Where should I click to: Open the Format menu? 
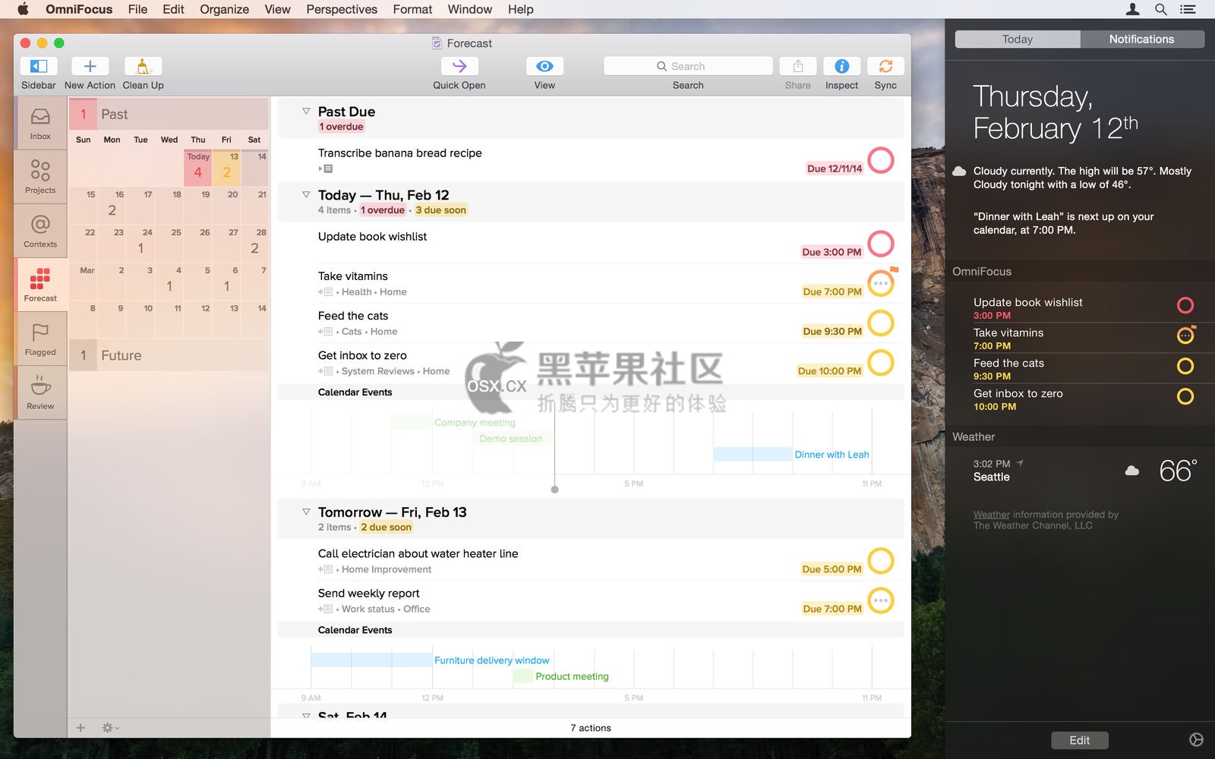[x=412, y=9]
